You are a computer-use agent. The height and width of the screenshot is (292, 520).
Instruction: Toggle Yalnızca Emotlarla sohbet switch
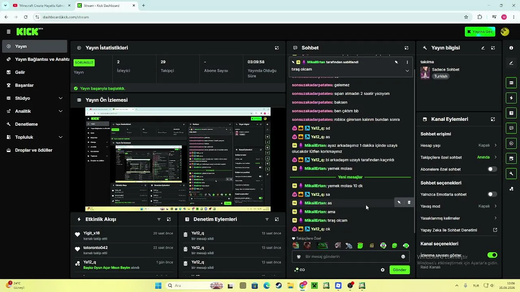click(x=492, y=194)
